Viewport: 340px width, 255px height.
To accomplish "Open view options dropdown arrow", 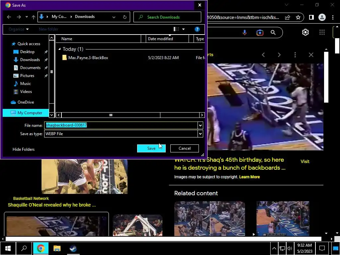I will pyautogui.click(x=183, y=29).
